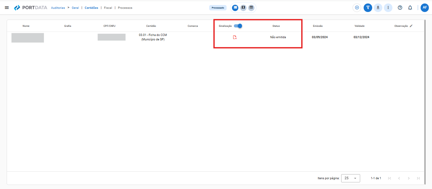Switch to the map view icon
The height and width of the screenshot is (189, 432).
pos(243,8)
